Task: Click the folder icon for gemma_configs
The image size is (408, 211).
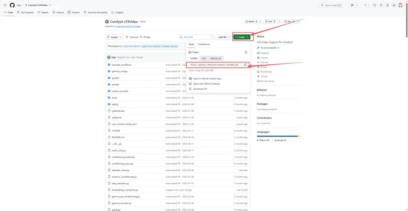Action: click(109, 71)
